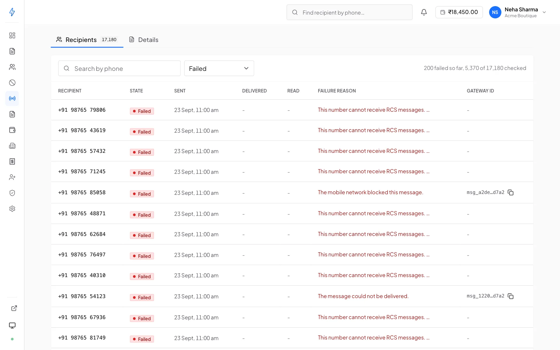Click recipient +91 98765 81749
The height and width of the screenshot is (350, 560).
[x=82, y=338]
